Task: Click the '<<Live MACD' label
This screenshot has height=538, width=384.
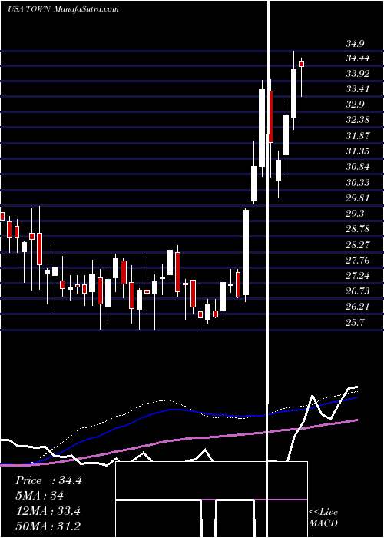Action: tap(323, 517)
